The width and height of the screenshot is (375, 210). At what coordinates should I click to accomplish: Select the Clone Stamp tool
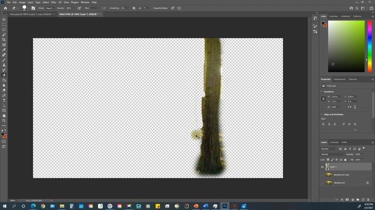[x=4, y=65]
